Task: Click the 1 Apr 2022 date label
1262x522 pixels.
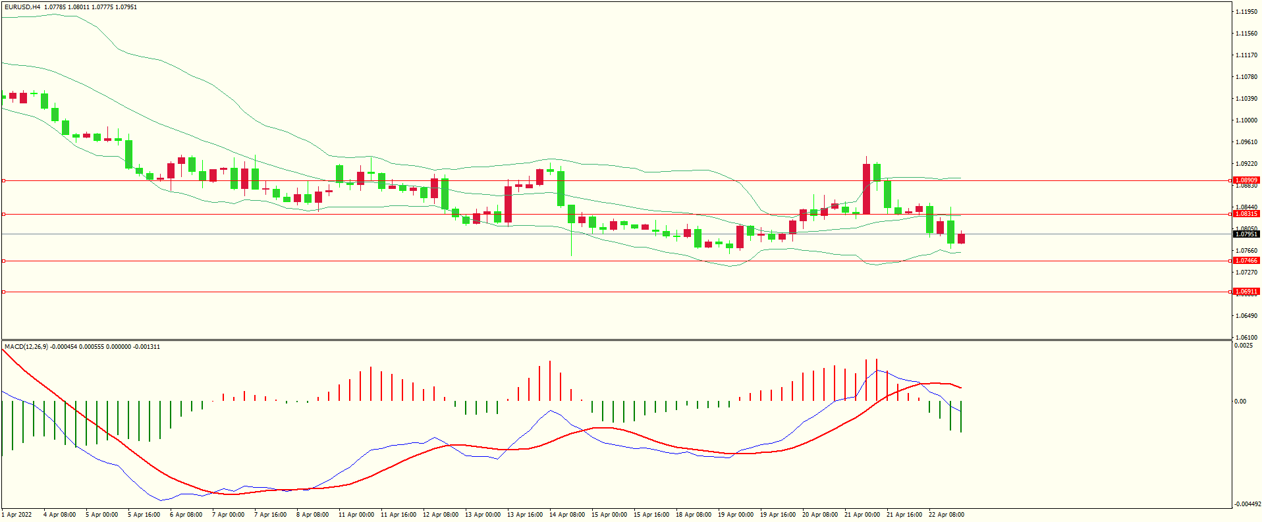Action: click(16, 515)
